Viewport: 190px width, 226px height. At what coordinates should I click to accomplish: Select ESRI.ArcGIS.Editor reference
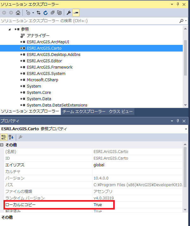pos(44,61)
